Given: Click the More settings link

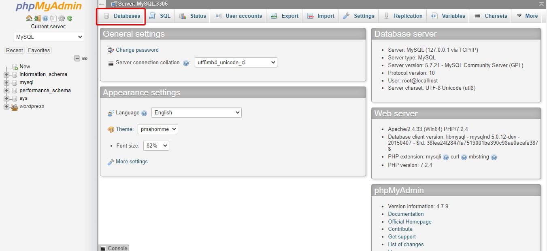Looking at the screenshot, I should pos(132,162).
